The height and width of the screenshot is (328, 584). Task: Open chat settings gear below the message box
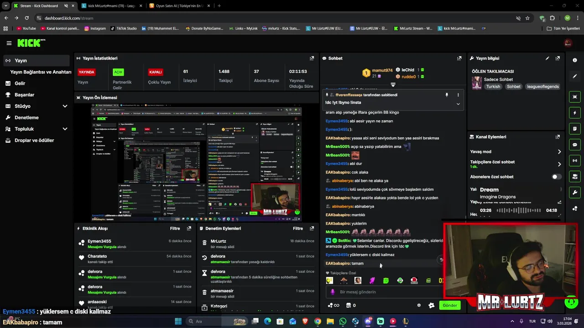click(x=419, y=305)
